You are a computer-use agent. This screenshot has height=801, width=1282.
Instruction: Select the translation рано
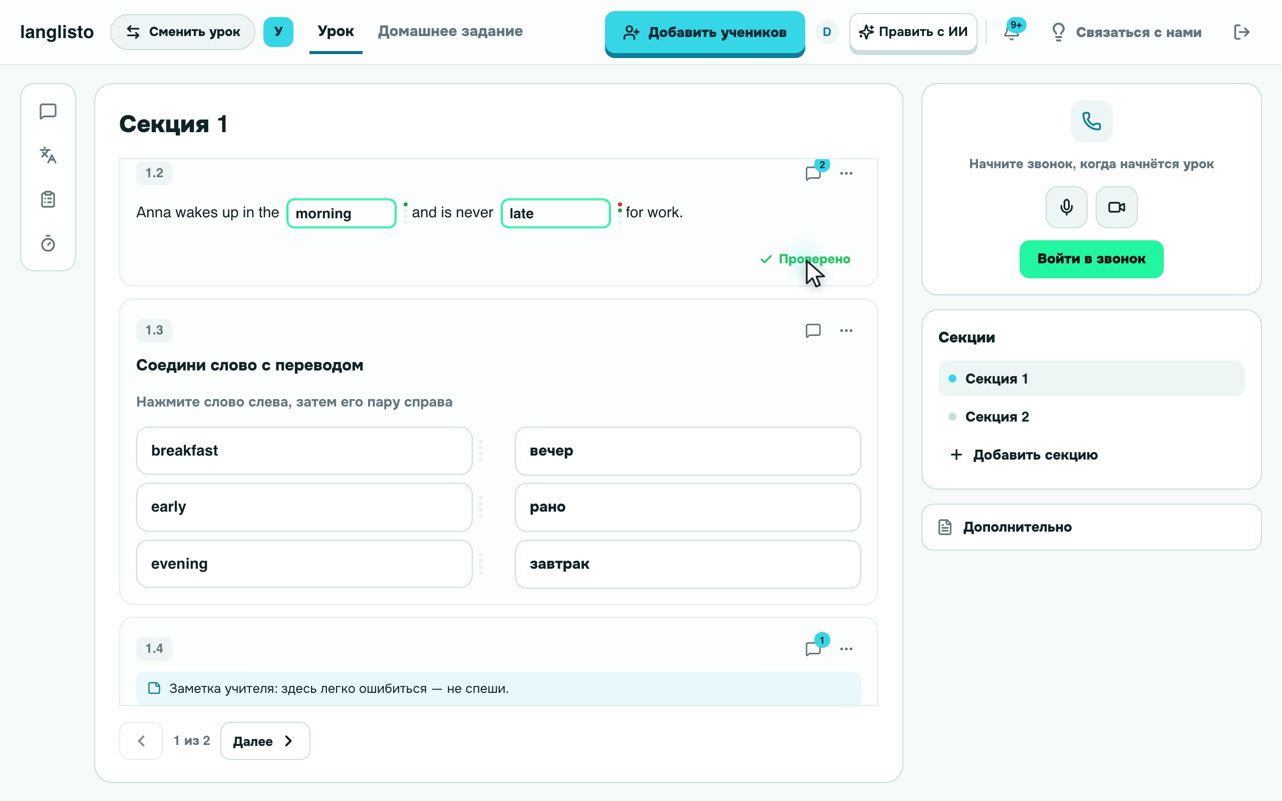point(688,507)
